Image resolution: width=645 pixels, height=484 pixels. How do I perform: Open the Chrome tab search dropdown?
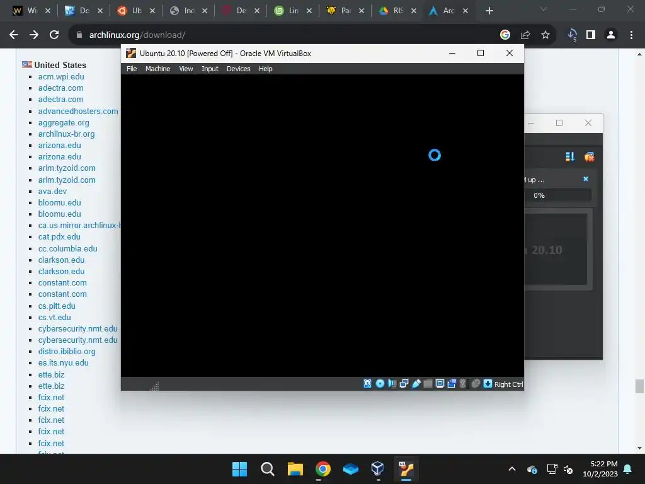pyautogui.click(x=544, y=9)
